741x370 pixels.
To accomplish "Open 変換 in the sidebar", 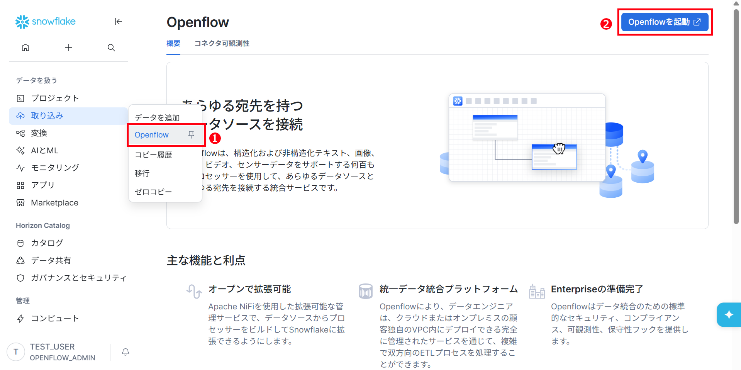I will pyautogui.click(x=68, y=133).
